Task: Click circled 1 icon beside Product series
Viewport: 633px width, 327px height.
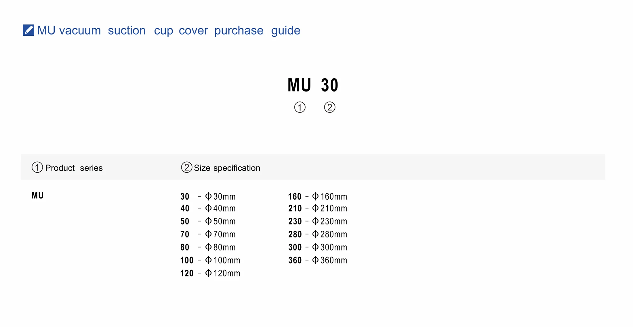Action: click(x=37, y=167)
